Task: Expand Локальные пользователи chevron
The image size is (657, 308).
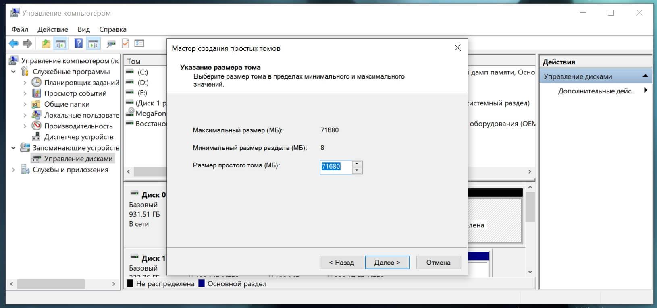Action: pyautogui.click(x=25, y=115)
